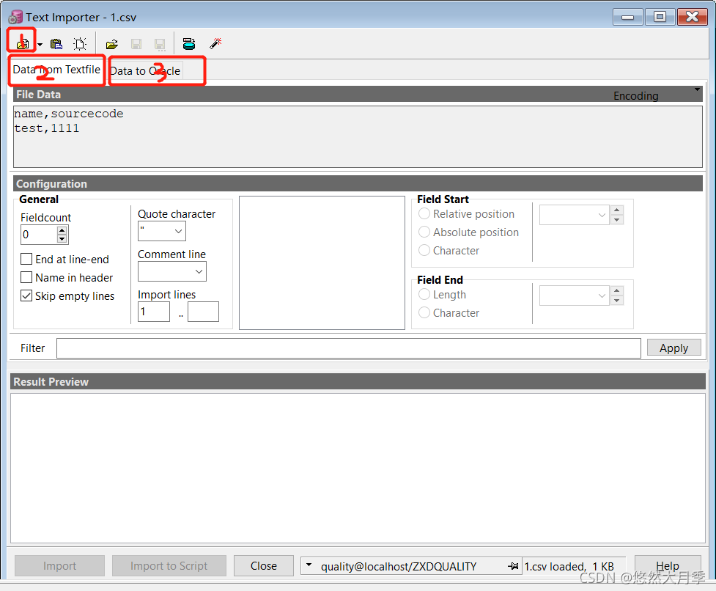Select the Field End Character radio button
The height and width of the screenshot is (591, 716).
point(424,313)
